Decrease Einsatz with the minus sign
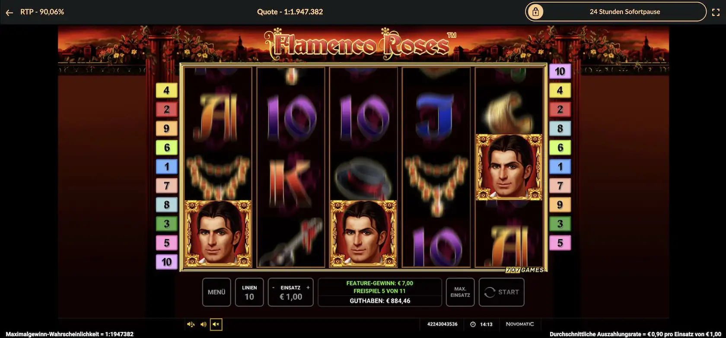This screenshot has width=726, height=338. [273, 287]
